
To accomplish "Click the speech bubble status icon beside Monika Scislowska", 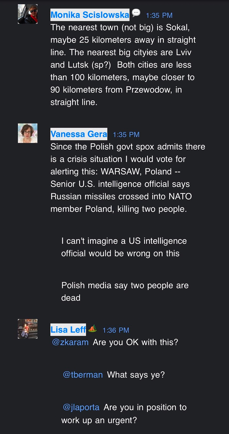I will point(136,13).
